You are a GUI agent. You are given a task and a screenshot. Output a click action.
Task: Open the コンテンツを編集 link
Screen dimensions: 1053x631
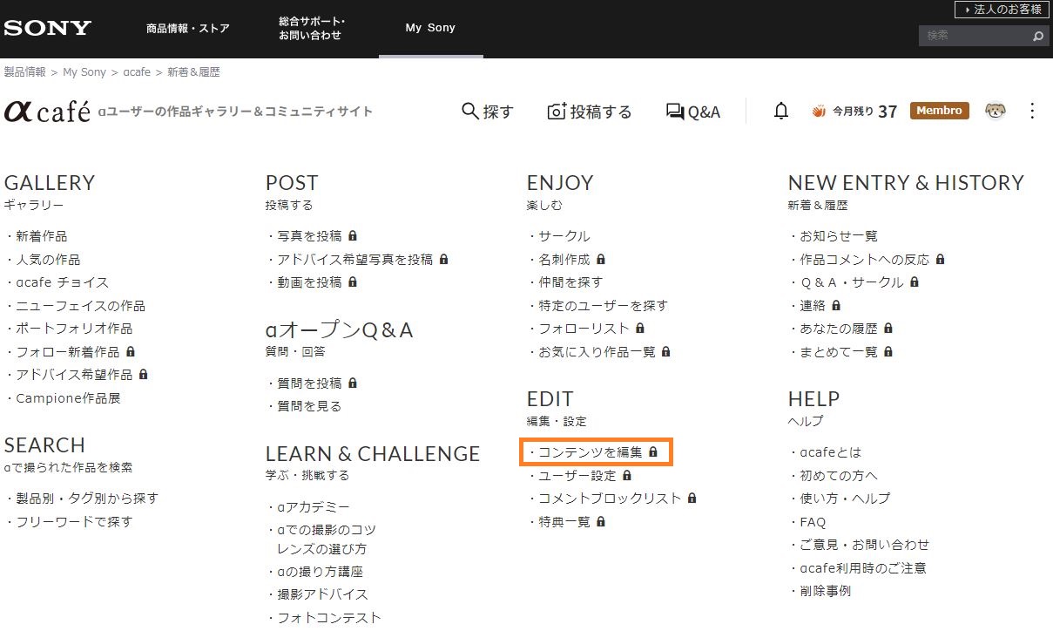tap(590, 452)
